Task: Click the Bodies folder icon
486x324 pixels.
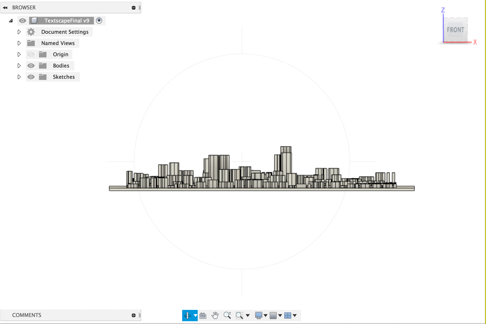Action: click(43, 66)
